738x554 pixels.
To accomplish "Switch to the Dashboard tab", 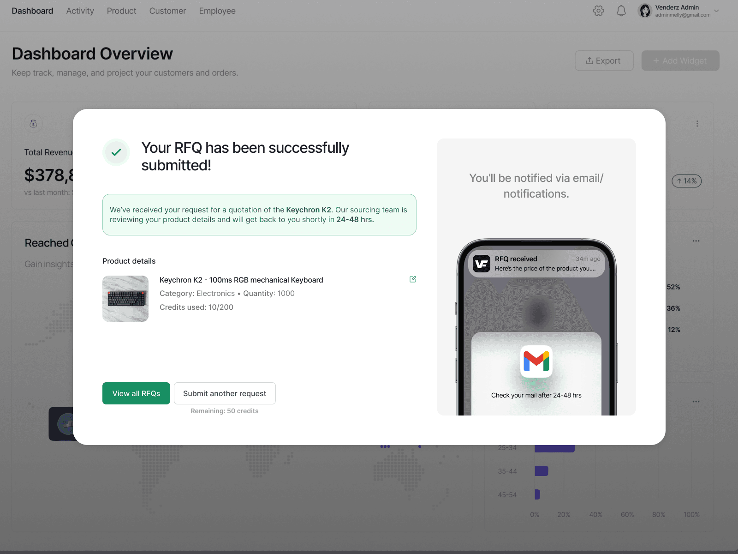I will (x=32, y=11).
